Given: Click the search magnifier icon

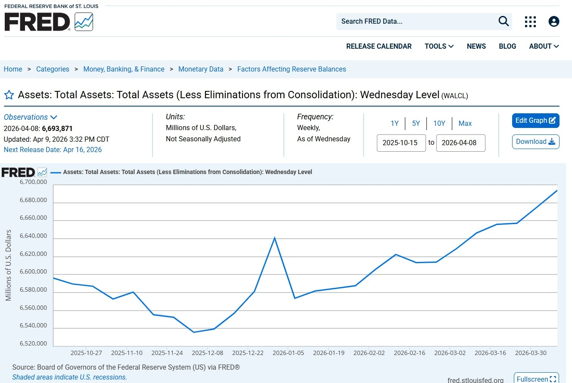Looking at the screenshot, I should click(503, 21).
